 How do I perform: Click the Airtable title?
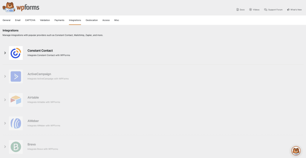33,97
